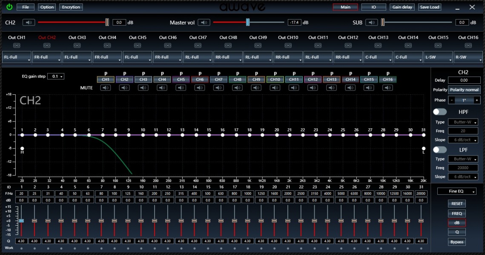Toggle the CH15 EQ channel button
485x255 pixels.
(369, 79)
